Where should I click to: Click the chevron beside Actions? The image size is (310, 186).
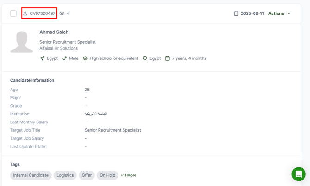(289, 13)
